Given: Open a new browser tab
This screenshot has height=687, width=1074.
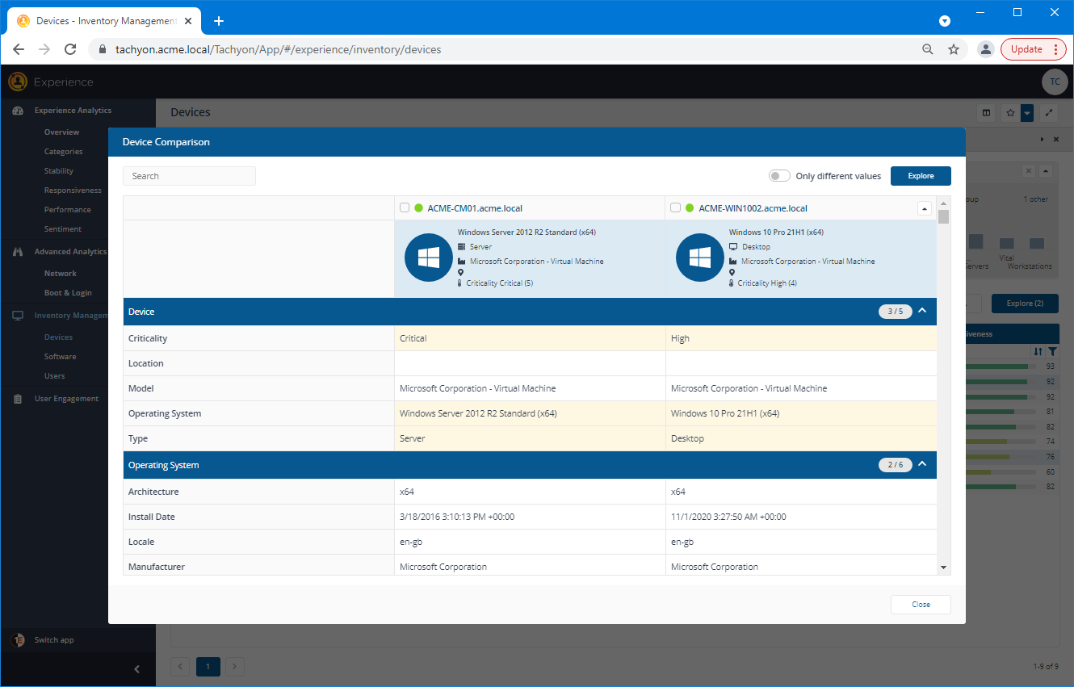Looking at the screenshot, I should (218, 21).
